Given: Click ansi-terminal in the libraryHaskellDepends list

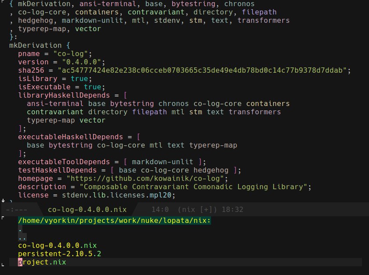Looking at the screenshot, I should pyautogui.click(x=55, y=104).
